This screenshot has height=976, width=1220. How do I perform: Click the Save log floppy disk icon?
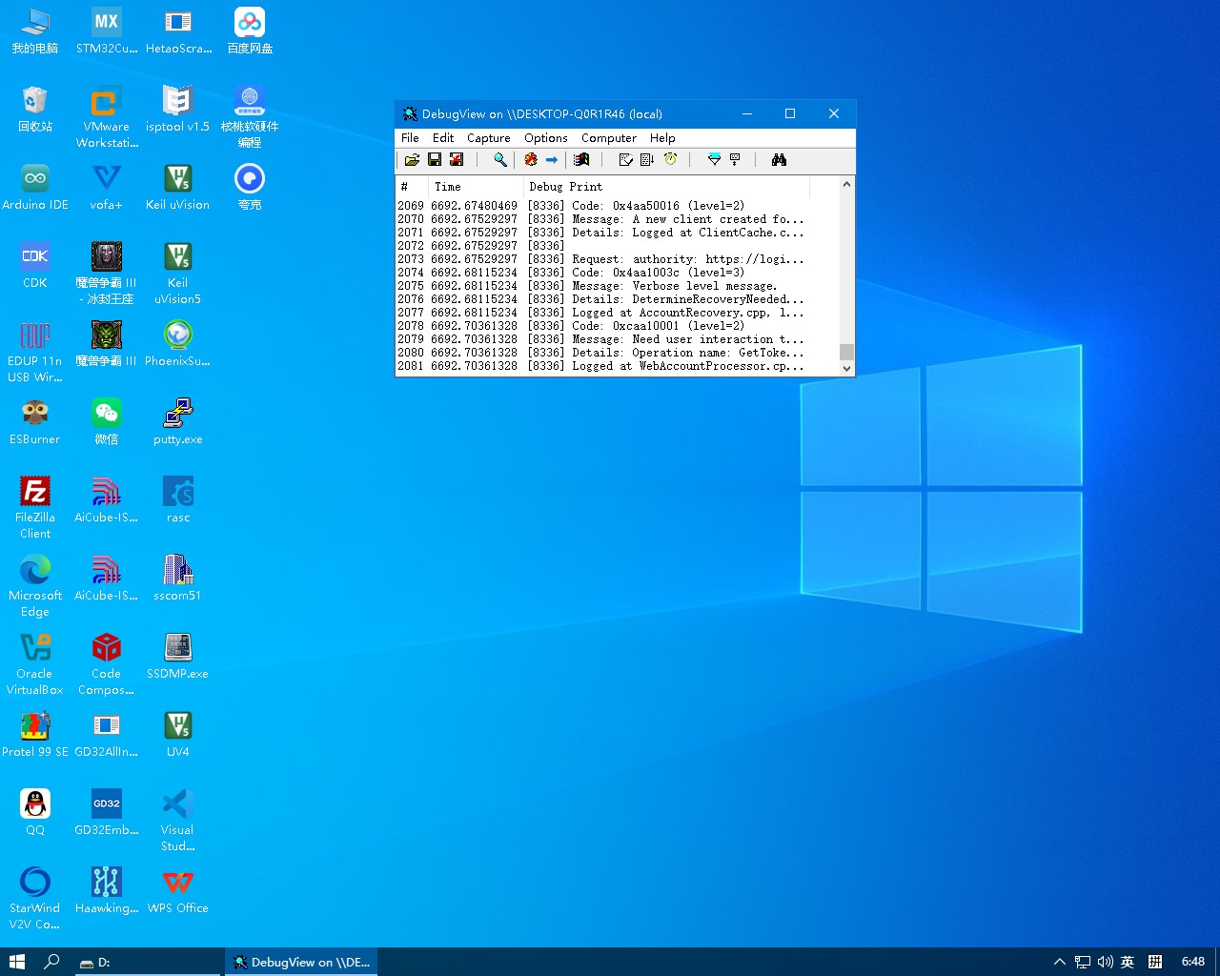[x=435, y=160]
